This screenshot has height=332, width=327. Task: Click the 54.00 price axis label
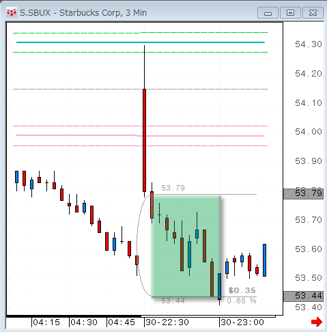pos(309,132)
